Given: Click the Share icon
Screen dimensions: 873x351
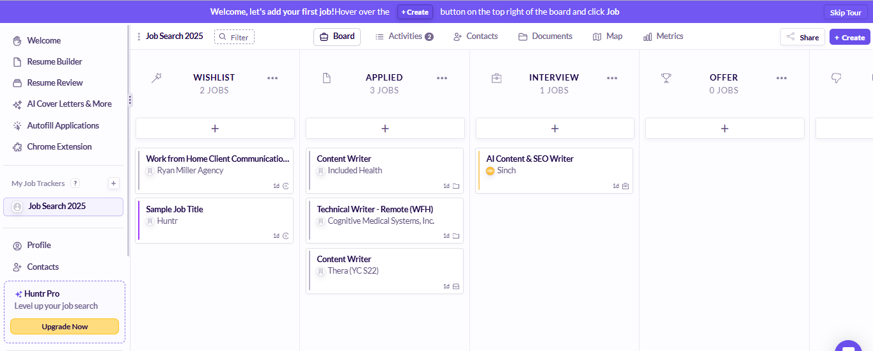Looking at the screenshot, I should coord(791,37).
